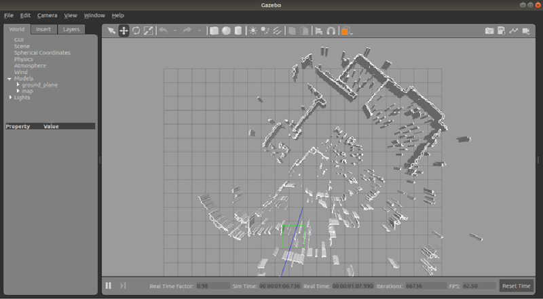This screenshot has width=543, height=299.
Task: Expand the map model node
Action: 18,91
